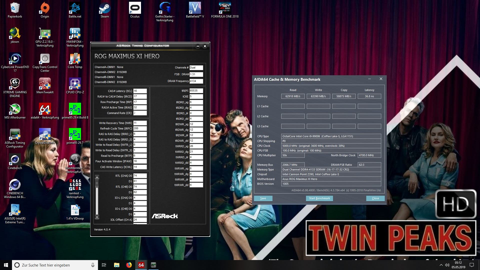The image size is (480, 270).
Task: Open CINEBENCH Windows 64 Bit icon
Action: tap(15, 189)
